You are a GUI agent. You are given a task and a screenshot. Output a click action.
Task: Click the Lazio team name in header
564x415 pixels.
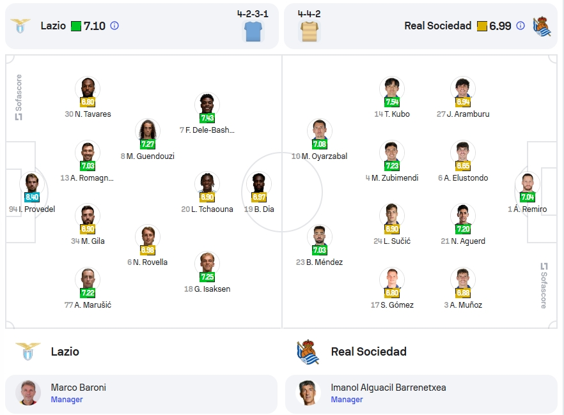point(53,26)
